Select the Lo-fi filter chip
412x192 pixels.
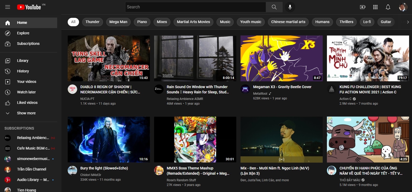(x=367, y=22)
